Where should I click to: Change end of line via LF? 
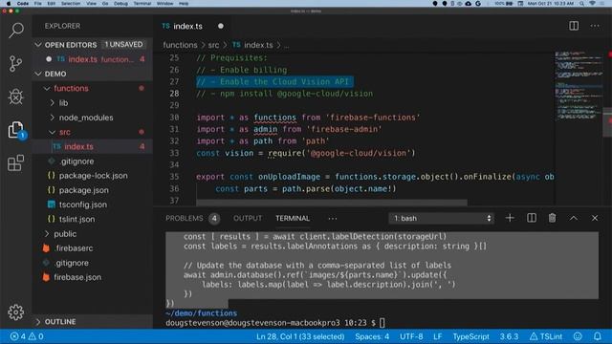coord(438,336)
